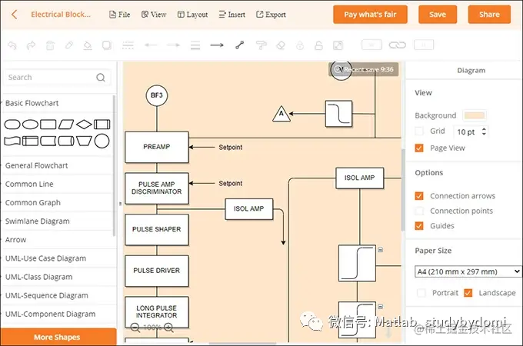Image resolution: width=523 pixels, height=346 pixels.
Task: Click the fit-to-window expand icon
Action: [338, 45]
